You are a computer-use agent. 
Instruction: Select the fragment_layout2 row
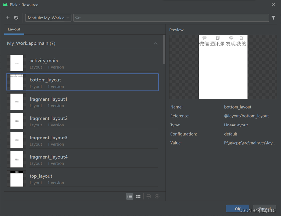pos(83,121)
